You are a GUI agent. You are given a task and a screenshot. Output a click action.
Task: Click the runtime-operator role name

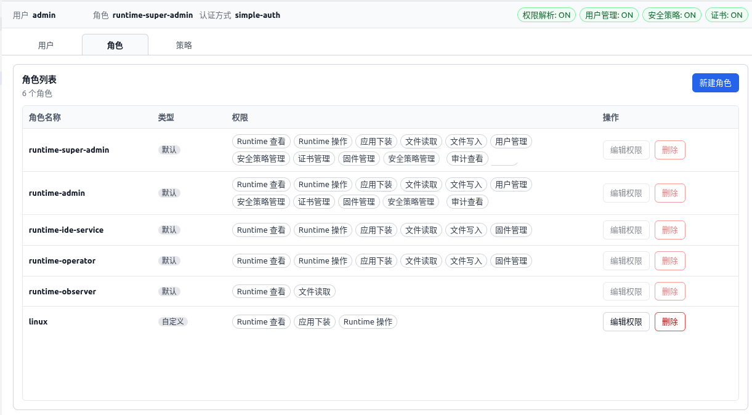click(x=62, y=261)
